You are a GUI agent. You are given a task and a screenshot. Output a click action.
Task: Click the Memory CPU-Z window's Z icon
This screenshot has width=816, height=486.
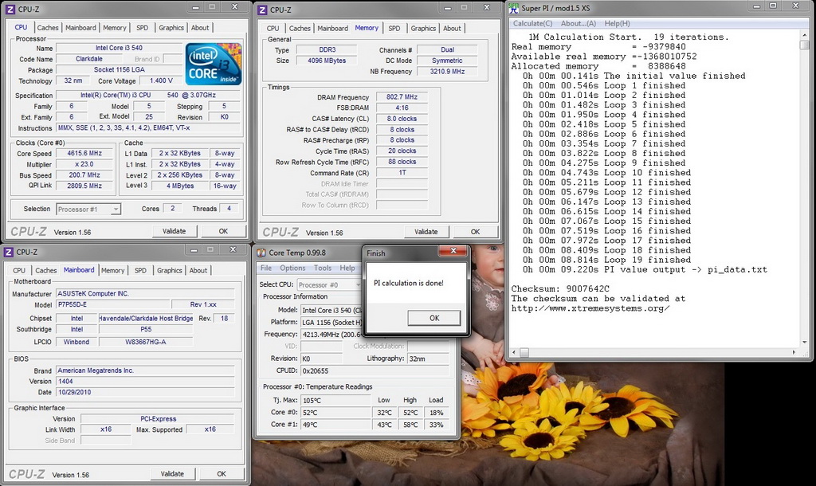[262, 10]
